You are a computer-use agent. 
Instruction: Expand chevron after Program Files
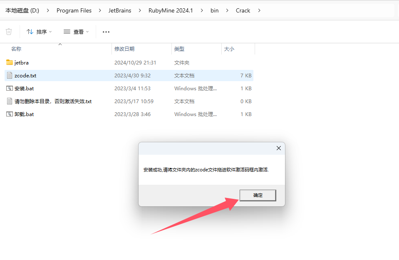[100, 10]
